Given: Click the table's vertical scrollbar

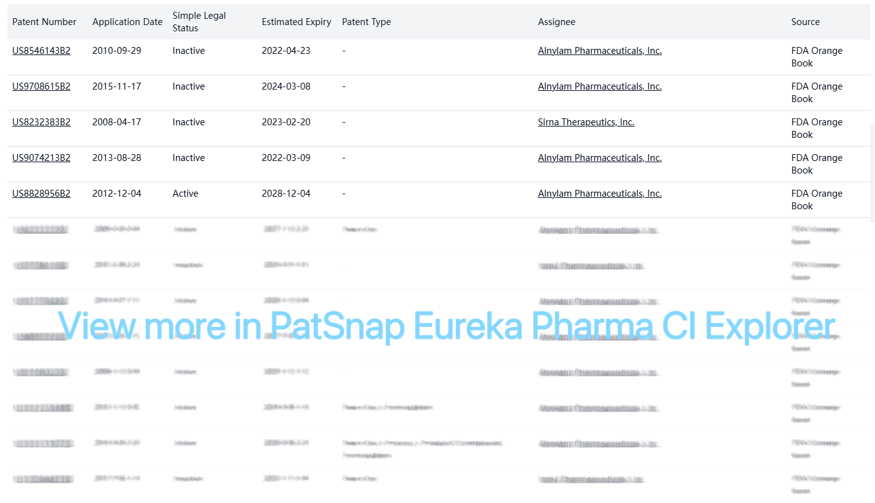Looking at the screenshot, I should point(872,172).
